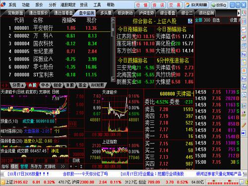Select 全部 filter in rolling monitor

click(x=199, y=20)
